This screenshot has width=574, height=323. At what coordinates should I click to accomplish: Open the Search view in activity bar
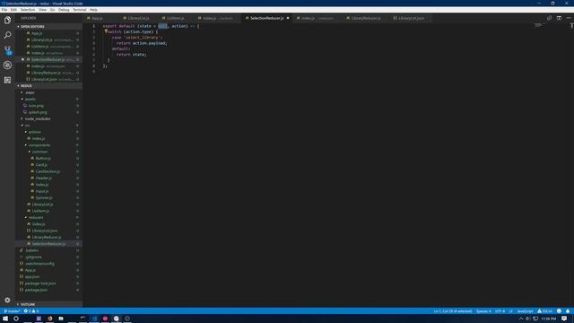pyautogui.click(x=7, y=35)
